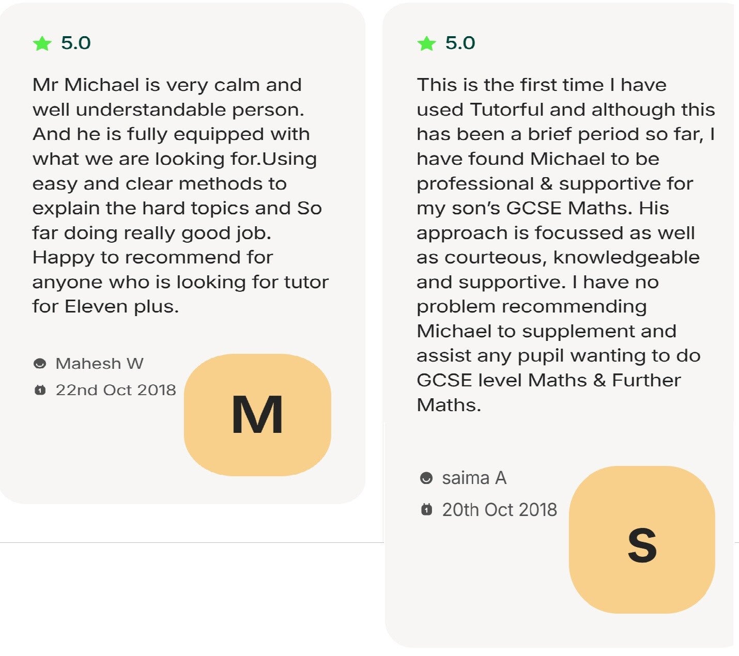This screenshot has width=739, height=656.
Task: Click "Further Maths" at saima's review end
Action: [646, 381]
